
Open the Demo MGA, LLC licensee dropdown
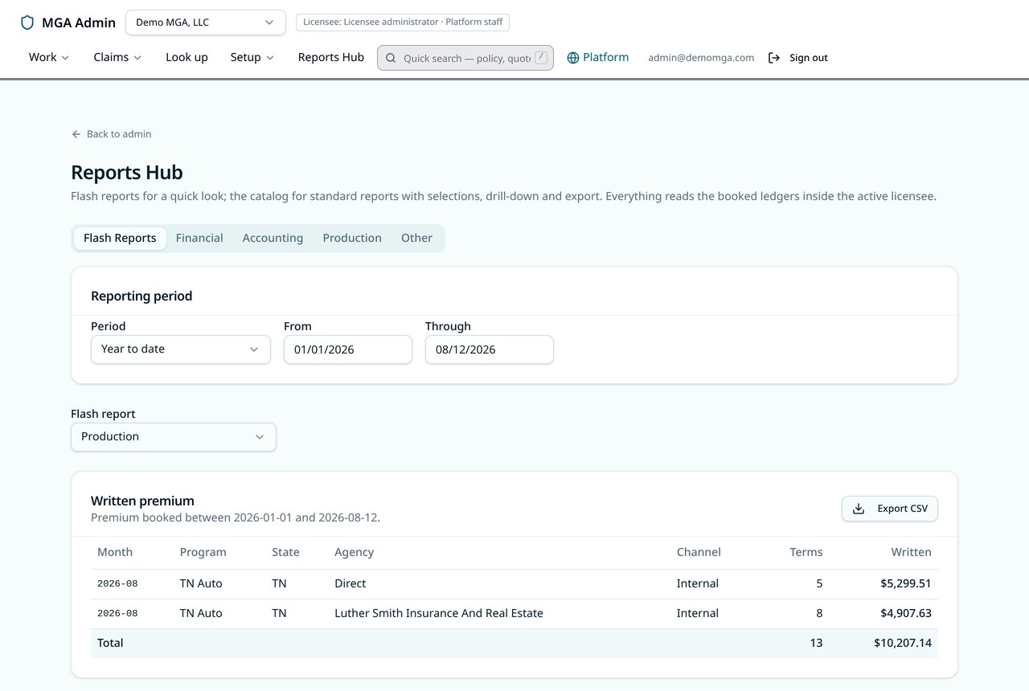click(206, 22)
